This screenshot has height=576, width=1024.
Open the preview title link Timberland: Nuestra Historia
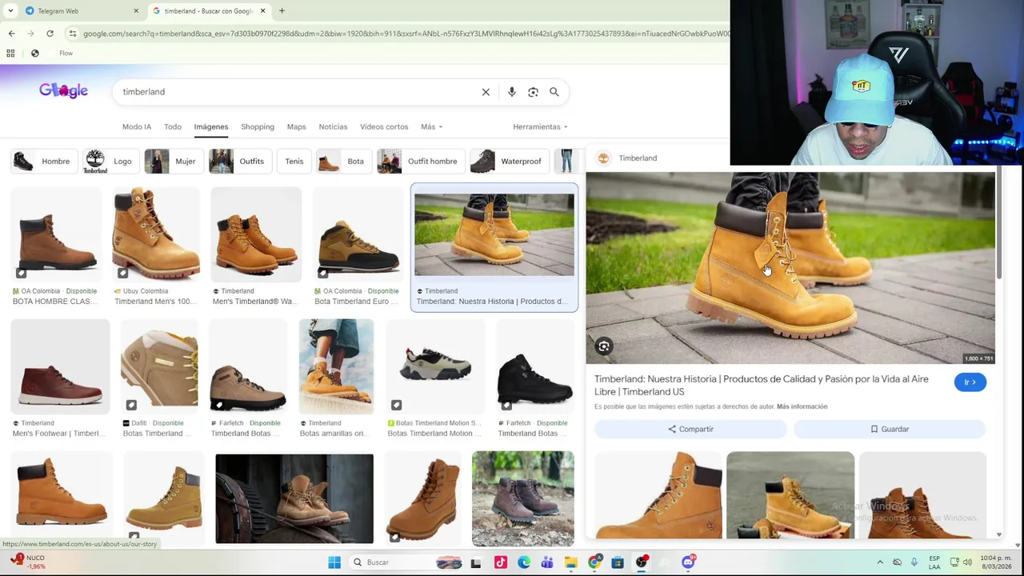coord(762,386)
